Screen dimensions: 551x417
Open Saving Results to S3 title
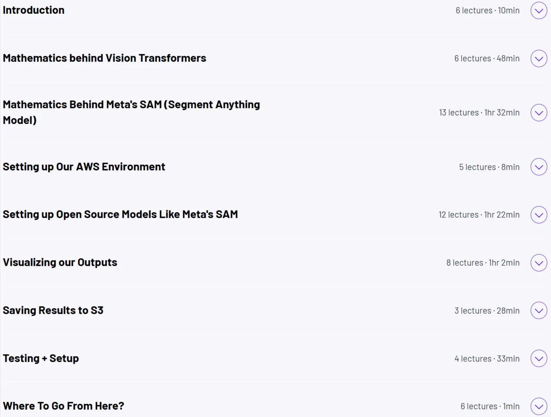tap(53, 310)
